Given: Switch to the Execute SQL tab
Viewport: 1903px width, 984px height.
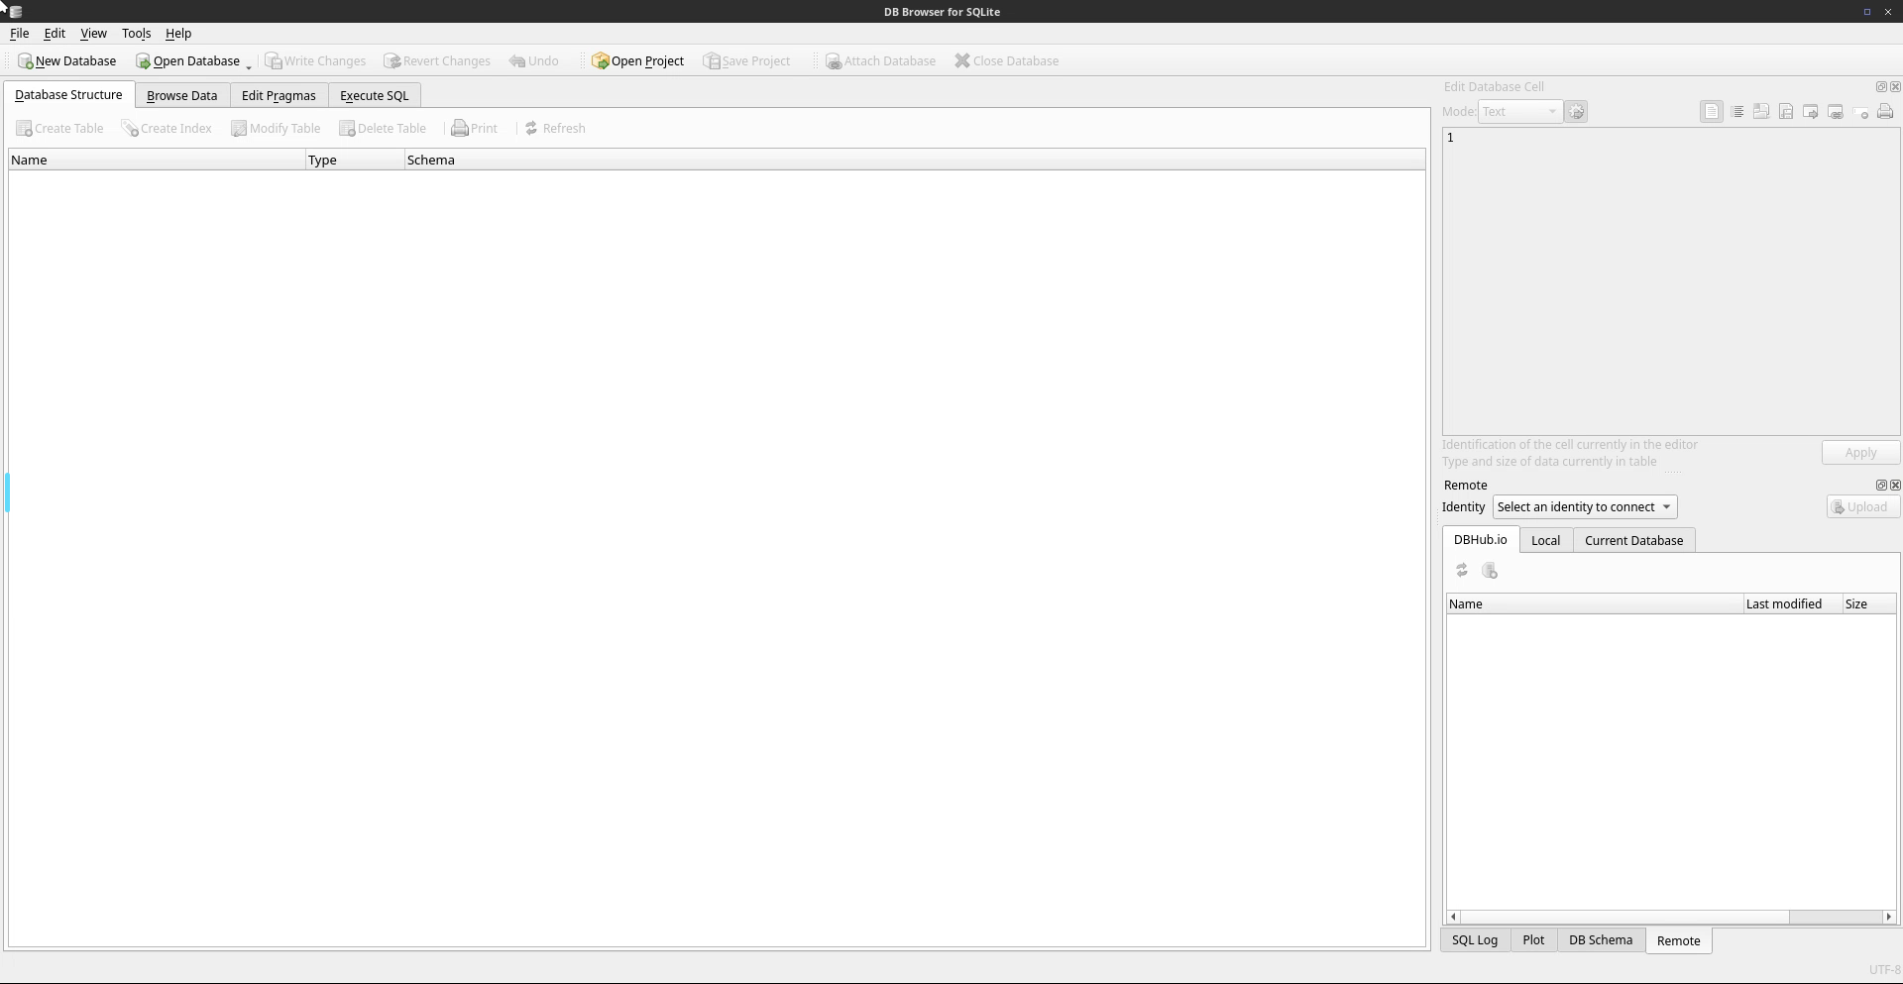Looking at the screenshot, I should coord(374,96).
